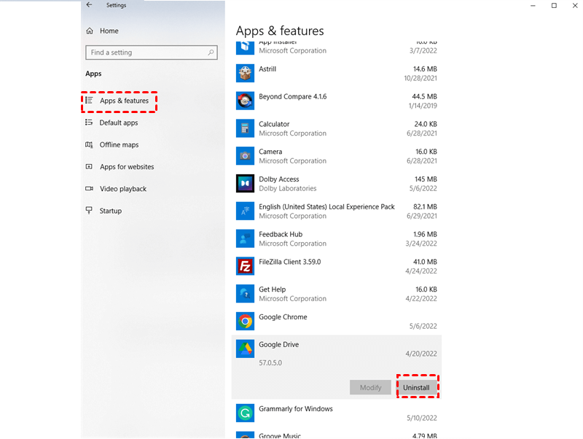The height and width of the screenshot is (439, 583).
Task: Click the 4/24/2022 install date
Action: pyautogui.click(x=421, y=271)
